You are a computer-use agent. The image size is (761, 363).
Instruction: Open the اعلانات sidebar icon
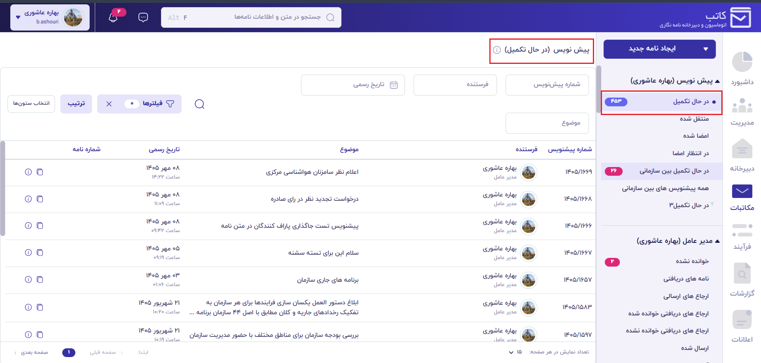point(742,319)
